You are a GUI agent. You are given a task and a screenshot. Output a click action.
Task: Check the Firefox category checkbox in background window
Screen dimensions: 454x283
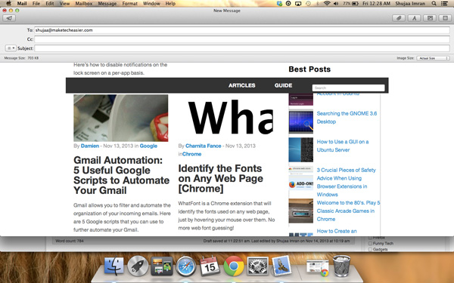pos(370,238)
